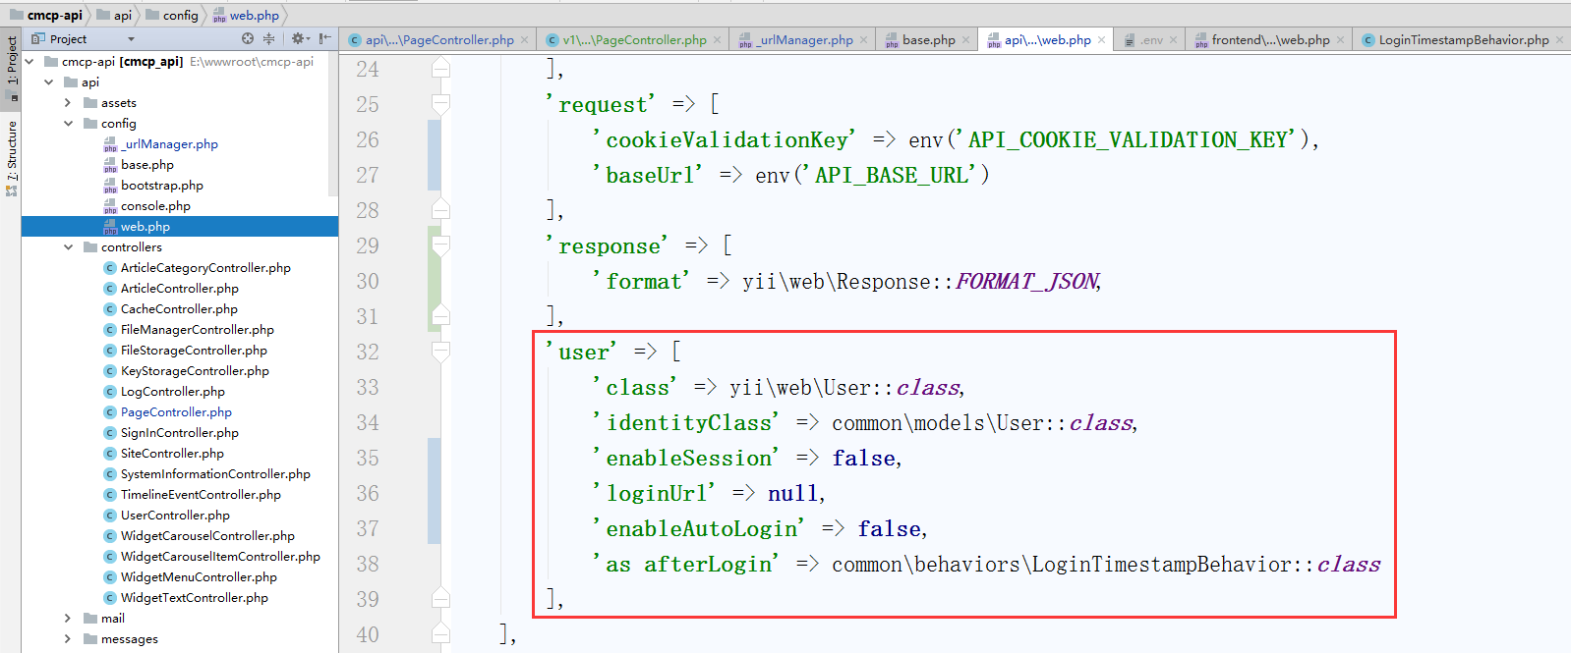The image size is (1571, 653).
Task: Click the web.php breadcrumb
Action: [x=246, y=15]
